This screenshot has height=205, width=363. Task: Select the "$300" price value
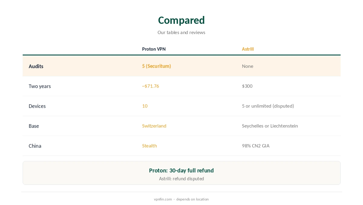(x=247, y=86)
